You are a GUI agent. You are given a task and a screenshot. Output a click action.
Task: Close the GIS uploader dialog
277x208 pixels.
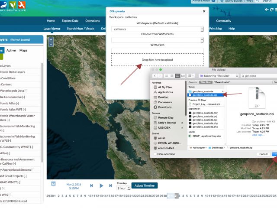[204, 11]
